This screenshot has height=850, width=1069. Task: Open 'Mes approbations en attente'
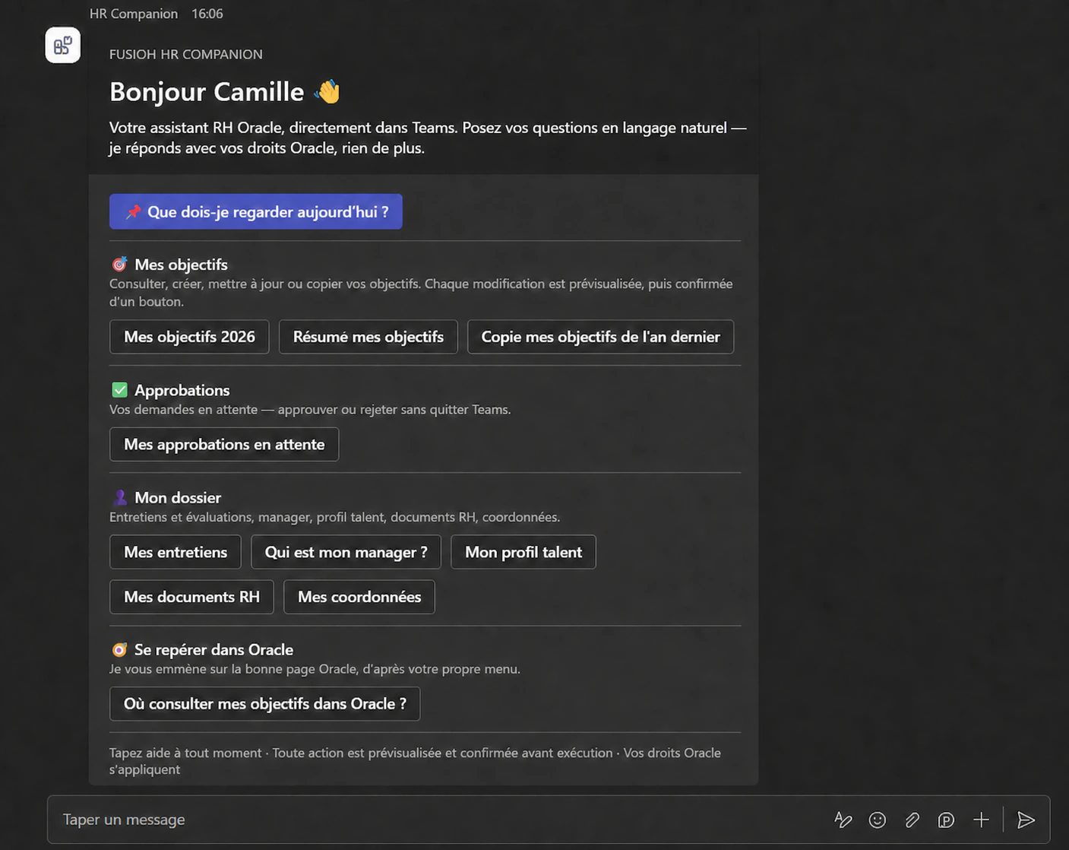coord(224,444)
